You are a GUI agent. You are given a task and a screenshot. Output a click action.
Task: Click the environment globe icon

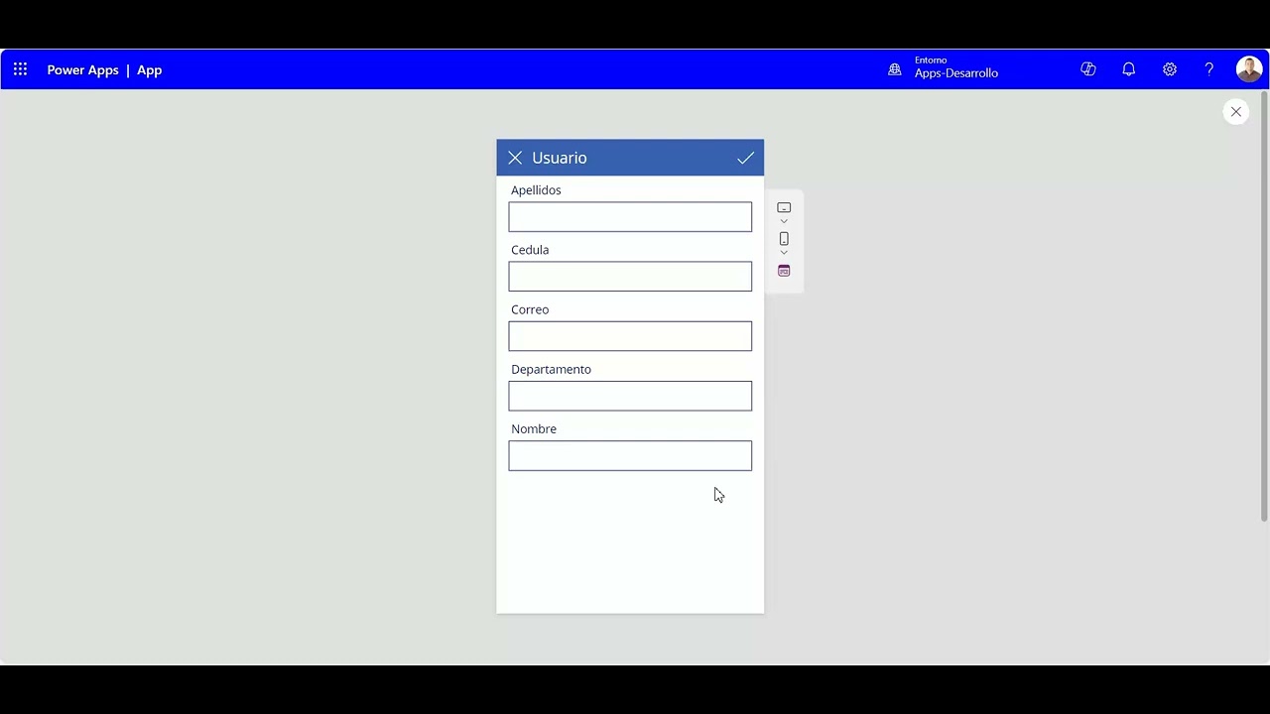coord(895,69)
